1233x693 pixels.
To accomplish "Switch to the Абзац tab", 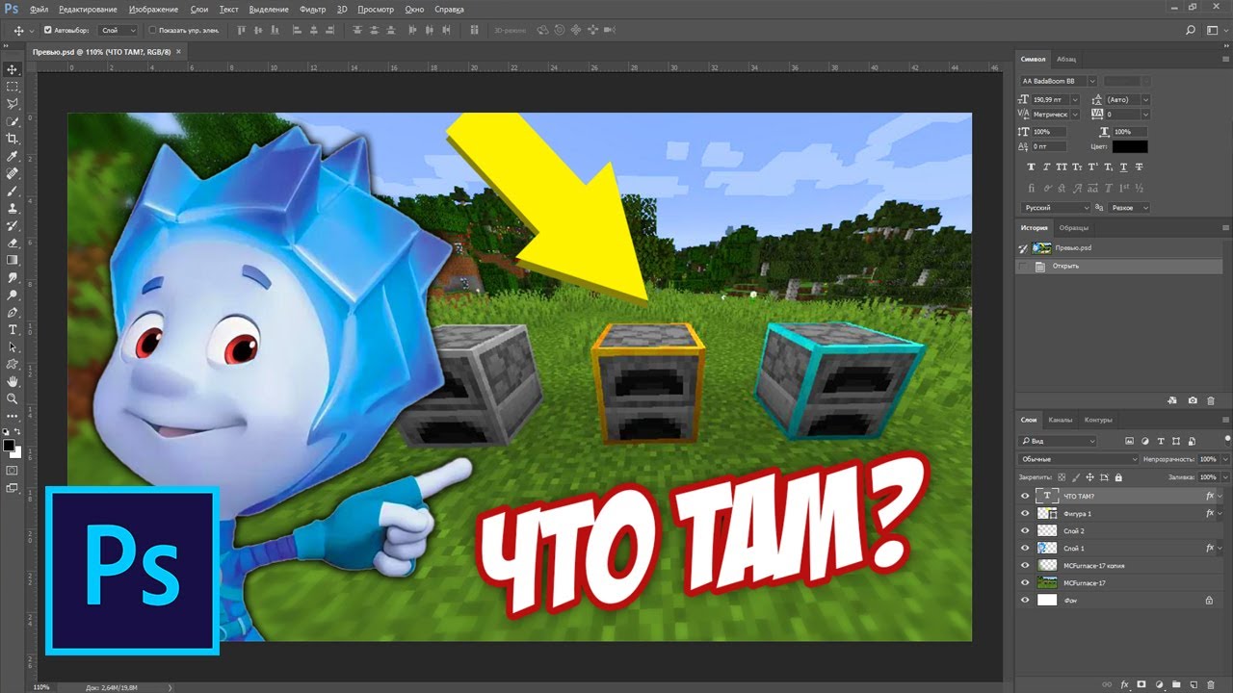I will [x=1066, y=60].
